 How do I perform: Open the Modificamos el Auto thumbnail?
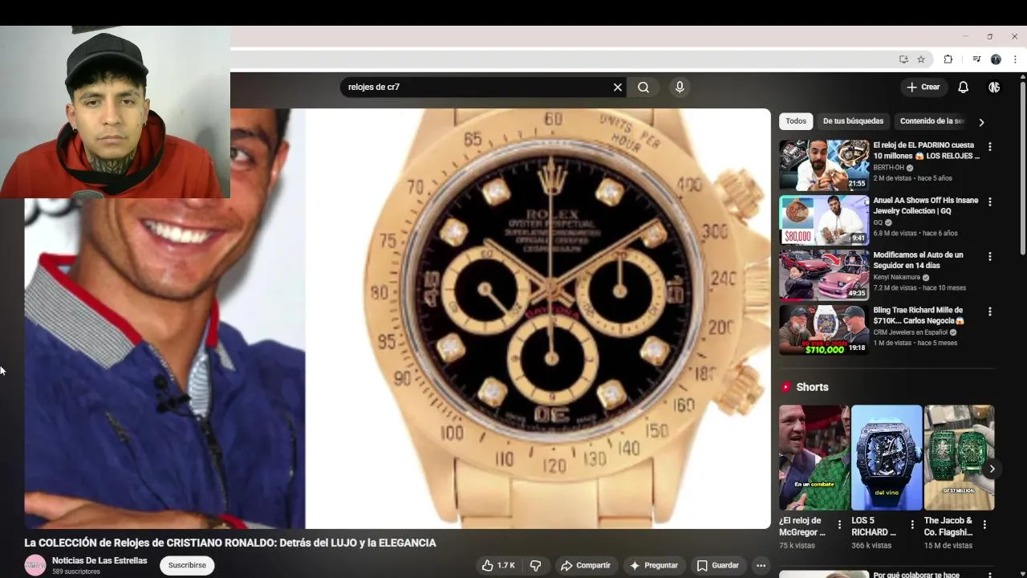coord(824,275)
